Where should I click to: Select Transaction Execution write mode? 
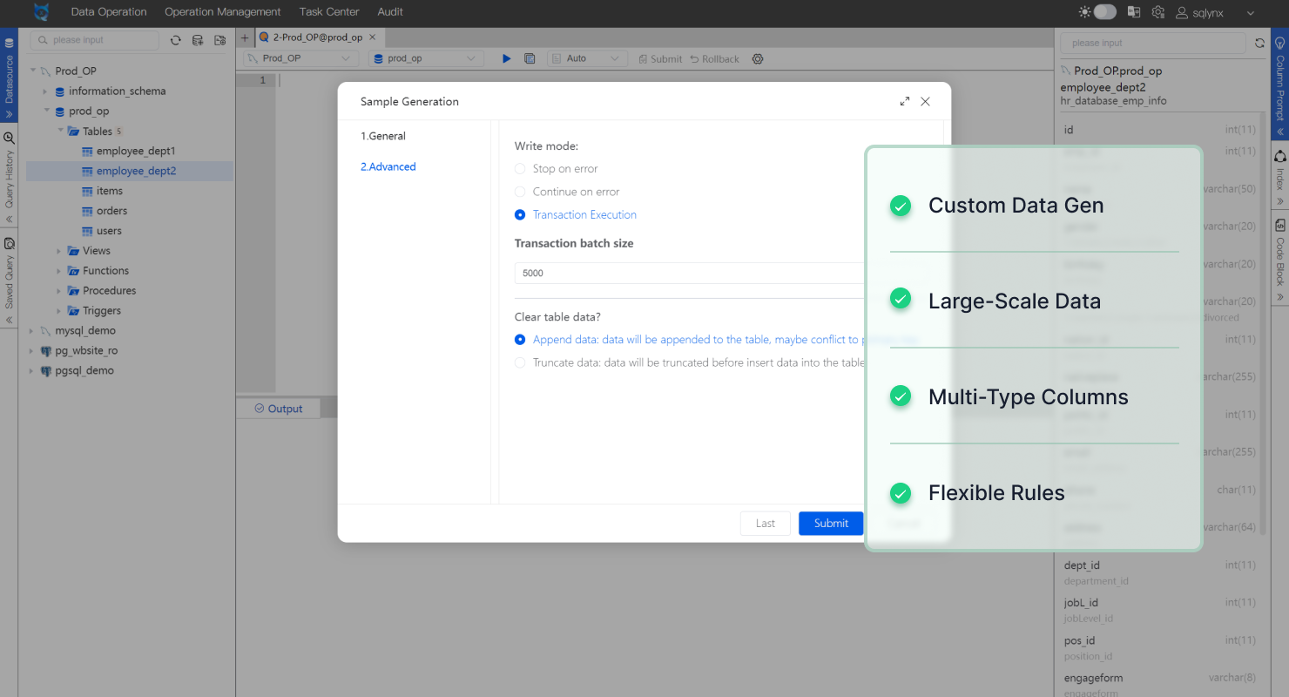tap(520, 214)
